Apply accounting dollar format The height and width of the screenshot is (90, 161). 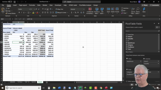pyautogui.click(x=71, y=12)
